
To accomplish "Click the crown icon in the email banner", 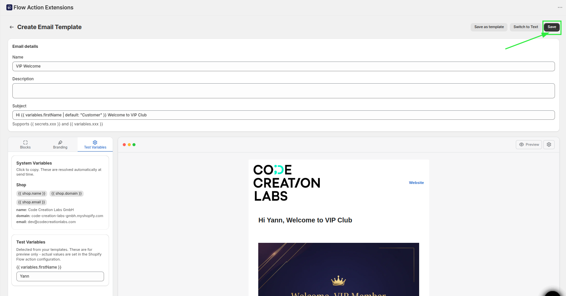I will [338, 281].
